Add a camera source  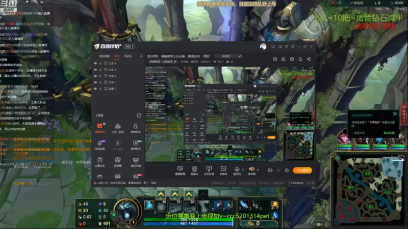(194, 170)
